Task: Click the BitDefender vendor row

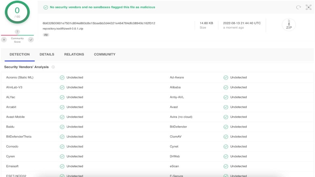Action: click(x=178, y=127)
